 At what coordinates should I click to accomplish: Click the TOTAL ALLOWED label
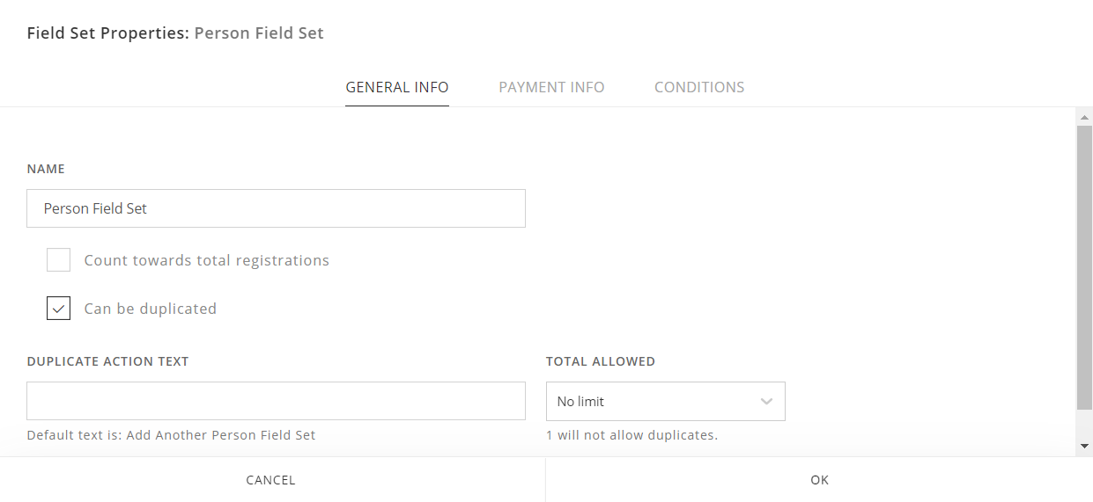(x=600, y=361)
